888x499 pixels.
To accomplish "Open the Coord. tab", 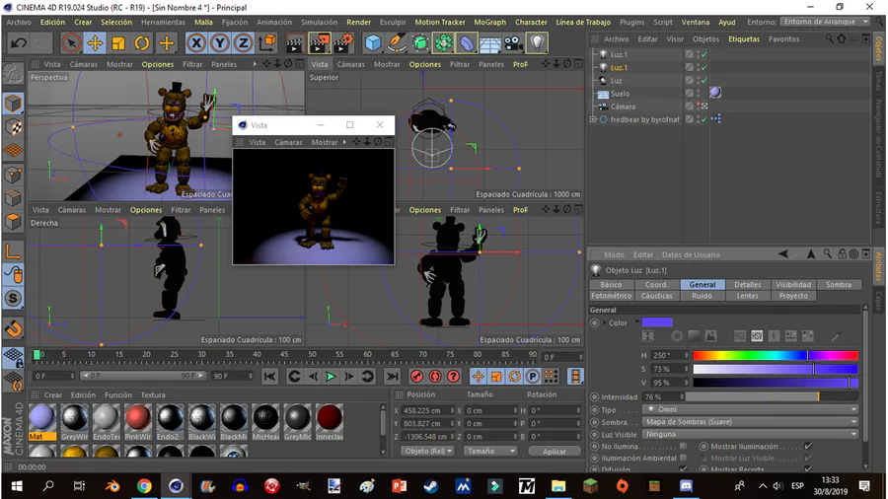I will (x=656, y=285).
